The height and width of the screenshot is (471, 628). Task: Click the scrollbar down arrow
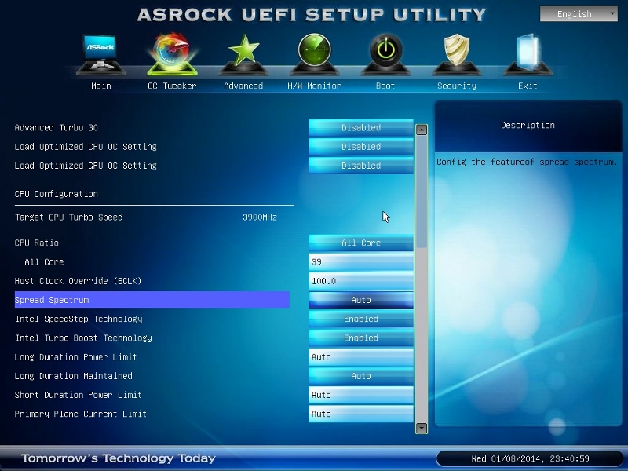[x=422, y=428]
